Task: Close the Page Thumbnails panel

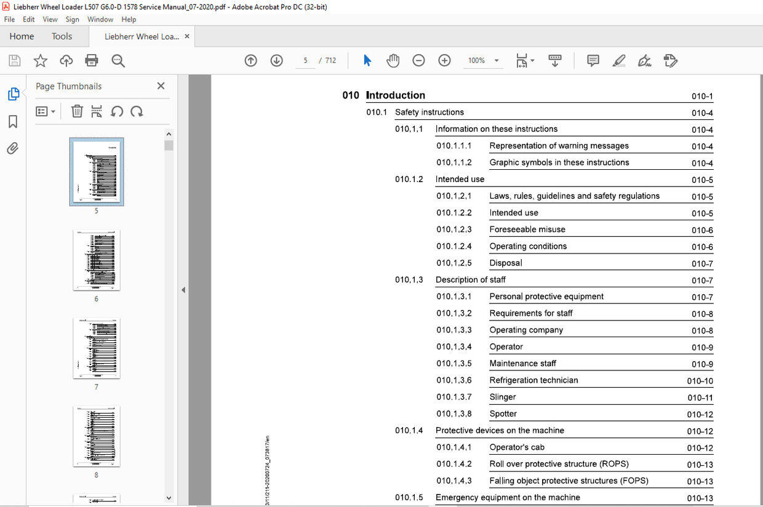Action: pos(161,86)
